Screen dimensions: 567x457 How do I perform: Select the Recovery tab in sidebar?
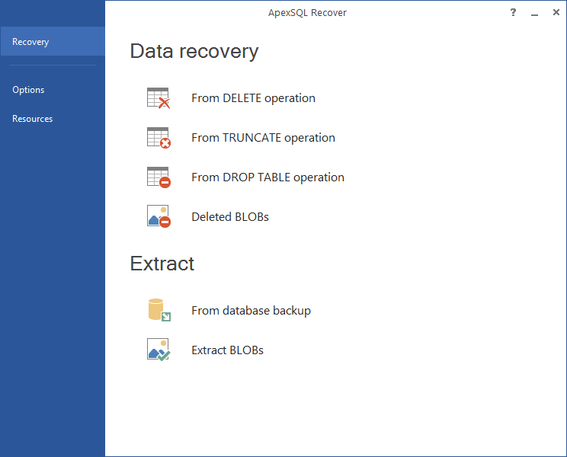tap(53, 41)
